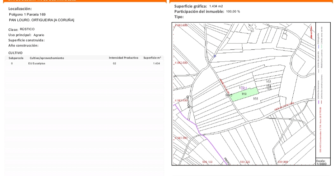Click the 'Intensidad Productiva' column header
The width and height of the screenshot is (336, 176).
[x=123, y=58]
